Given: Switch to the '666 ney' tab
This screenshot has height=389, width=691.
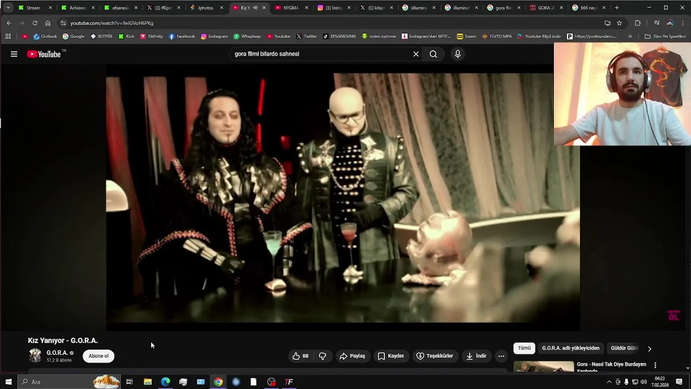Looking at the screenshot, I should pyautogui.click(x=590, y=8).
